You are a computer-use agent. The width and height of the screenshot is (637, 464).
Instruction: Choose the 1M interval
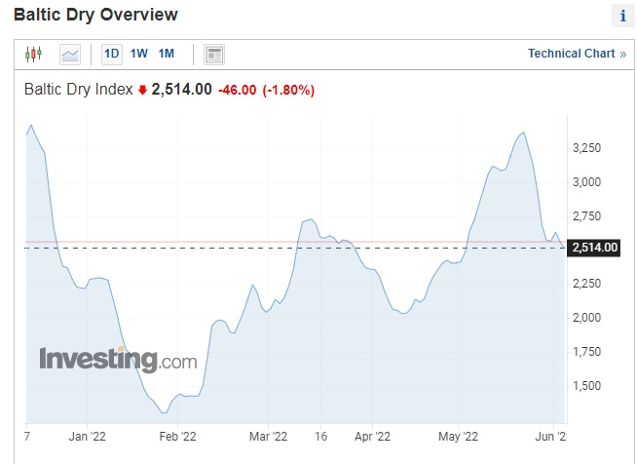[167, 54]
